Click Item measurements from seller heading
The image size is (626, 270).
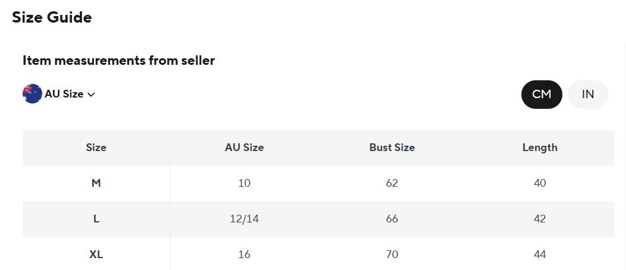(x=118, y=60)
